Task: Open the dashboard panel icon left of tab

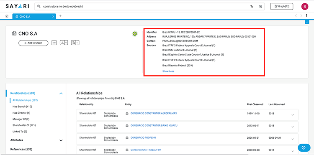Action: [7, 16]
